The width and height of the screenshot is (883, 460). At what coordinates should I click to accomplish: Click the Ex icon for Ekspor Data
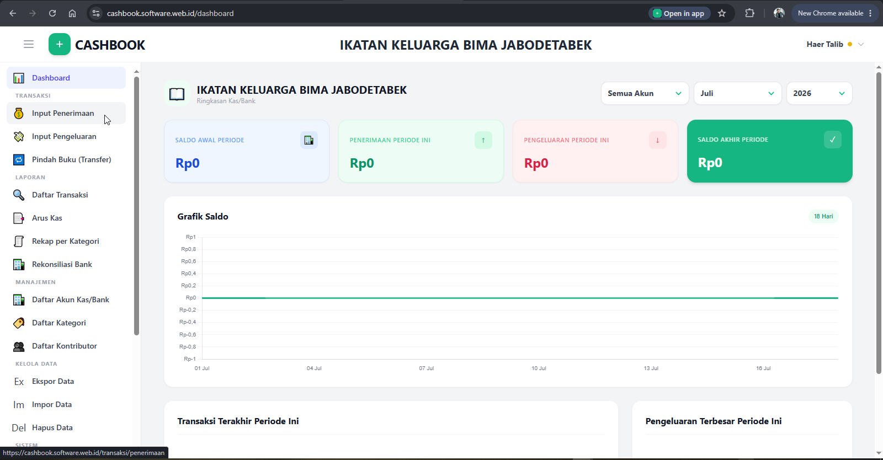[x=19, y=381]
